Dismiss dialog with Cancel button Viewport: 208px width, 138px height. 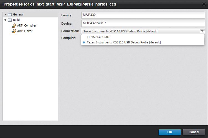pyautogui.click(x=194, y=132)
